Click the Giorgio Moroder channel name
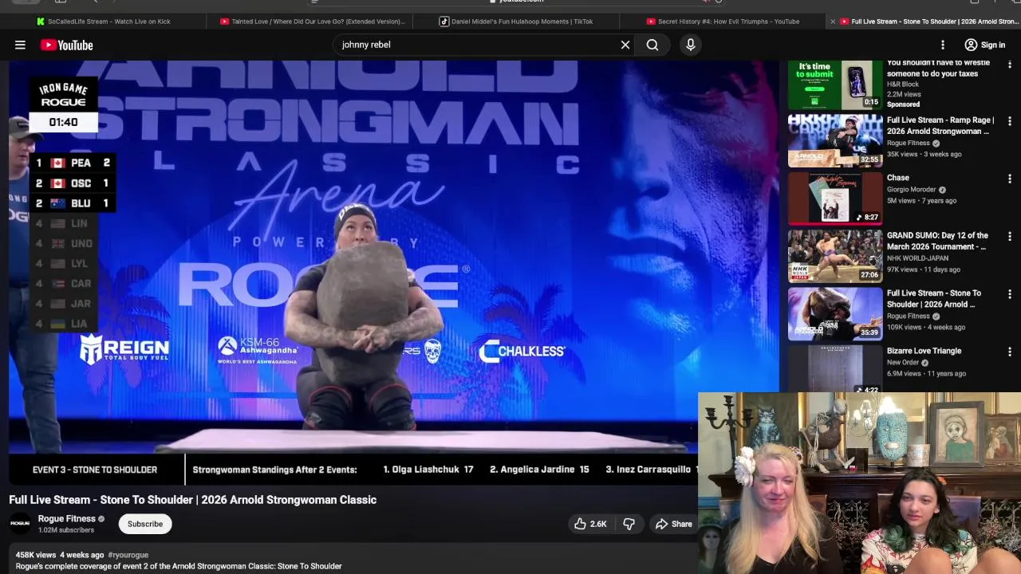The width and height of the screenshot is (1021, 574). coord(911,190)
